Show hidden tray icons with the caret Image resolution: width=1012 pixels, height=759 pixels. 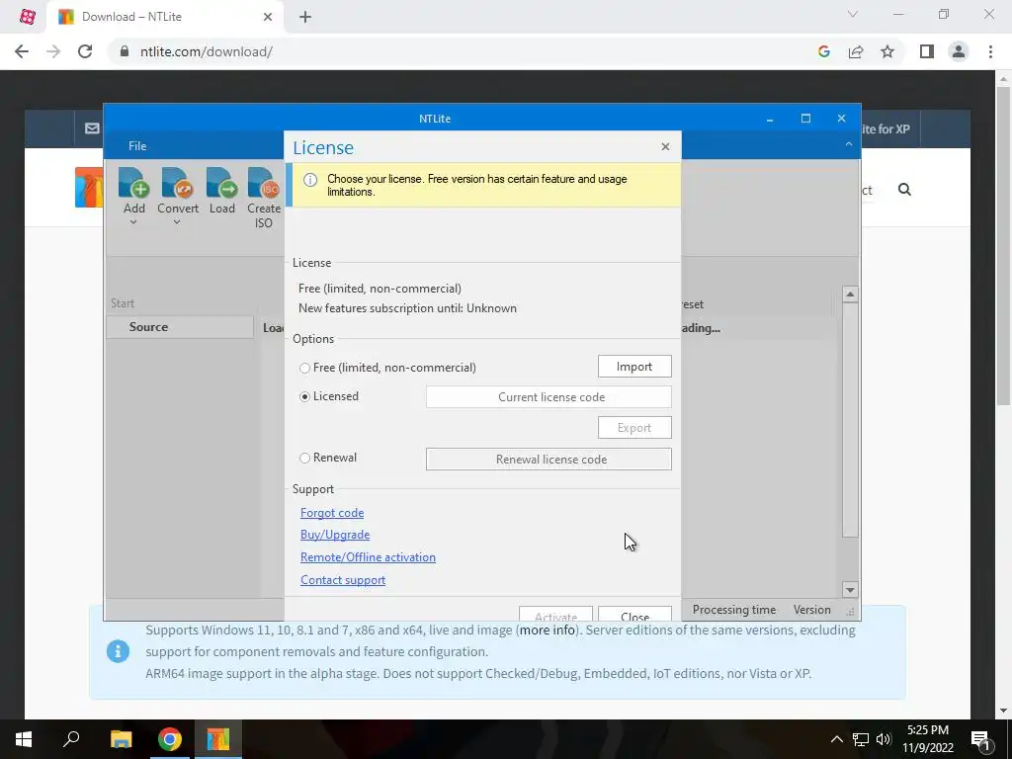click(836, 739)
